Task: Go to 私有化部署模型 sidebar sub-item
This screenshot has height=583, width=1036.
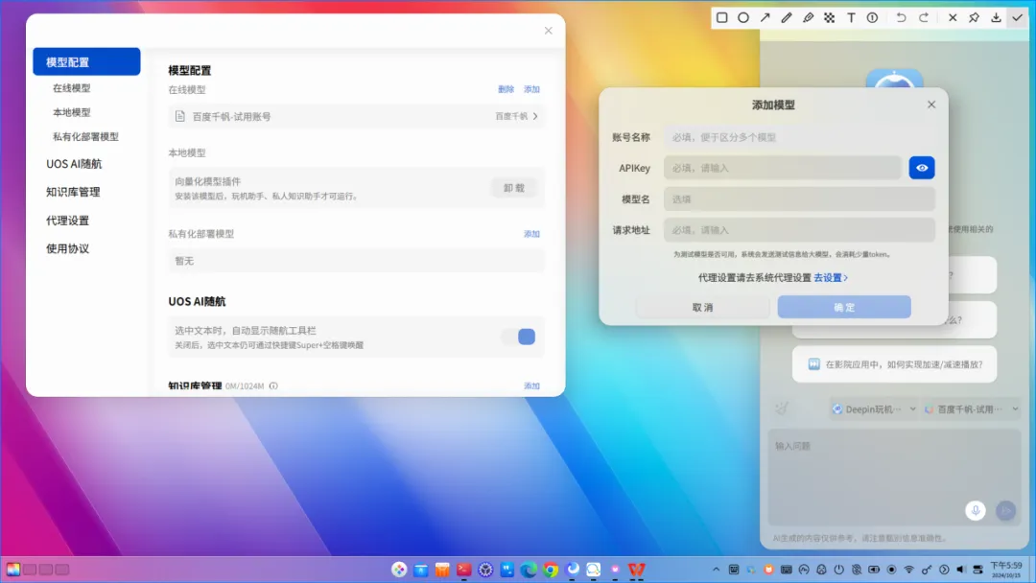Action: tap(85, 137)
